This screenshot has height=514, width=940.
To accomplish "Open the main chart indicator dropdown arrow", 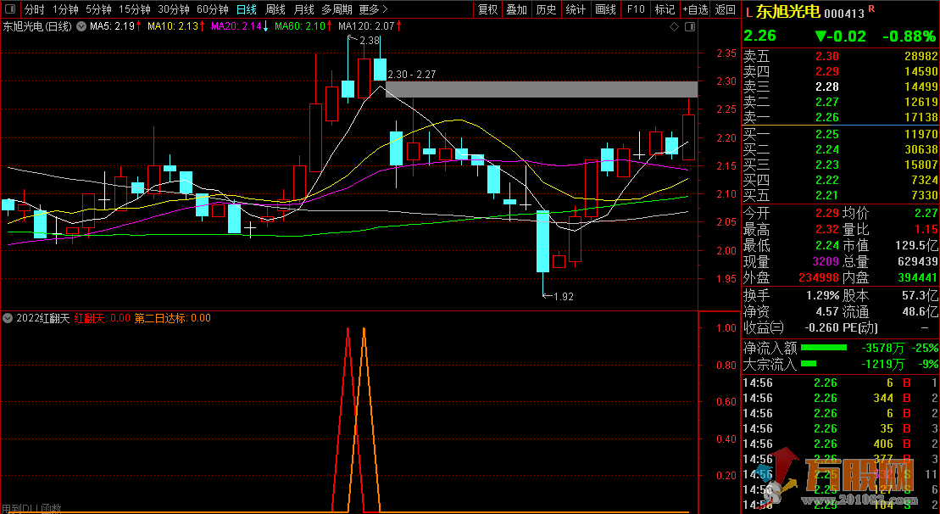I will point(81,26).
